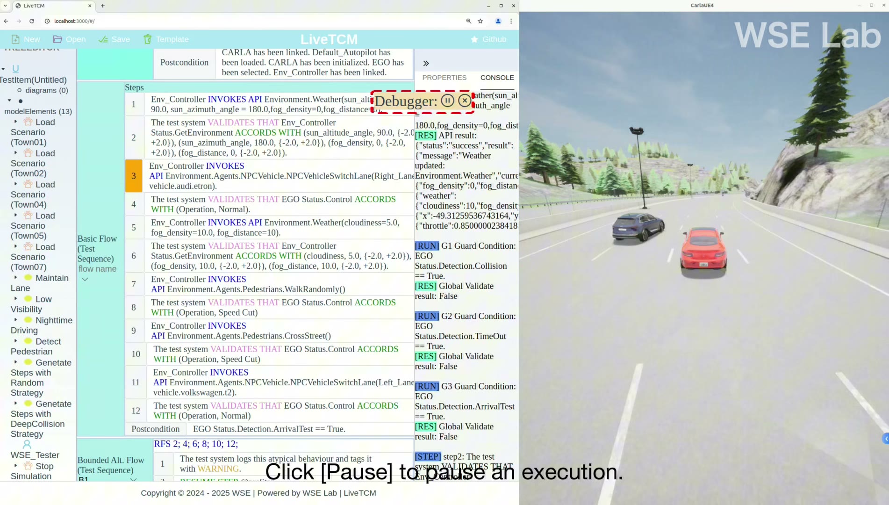Expand Load Scenario (Town07) item
This screenshot has width=889, height=505.
[15, 246]
